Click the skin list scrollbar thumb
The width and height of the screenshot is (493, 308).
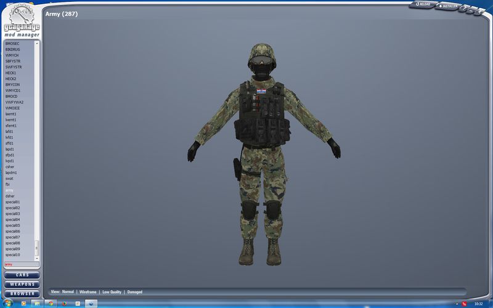pyautogui.click(x=36, y=248)
